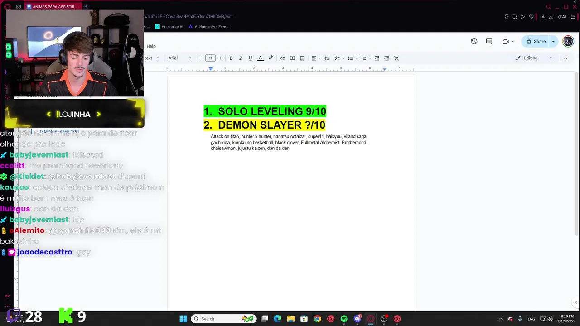The image size is (580, 326).
Task: Open the AI Humanize: Free bookmark
Action: pyautogui.click(x=209, y=27)
